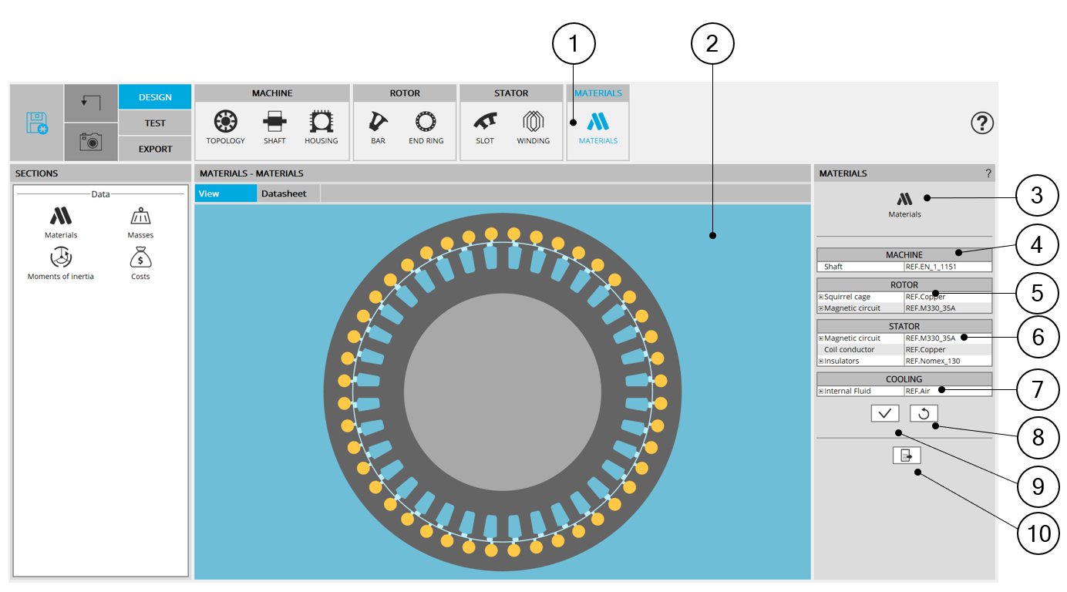Open the Housing design panel

[321, 123]
